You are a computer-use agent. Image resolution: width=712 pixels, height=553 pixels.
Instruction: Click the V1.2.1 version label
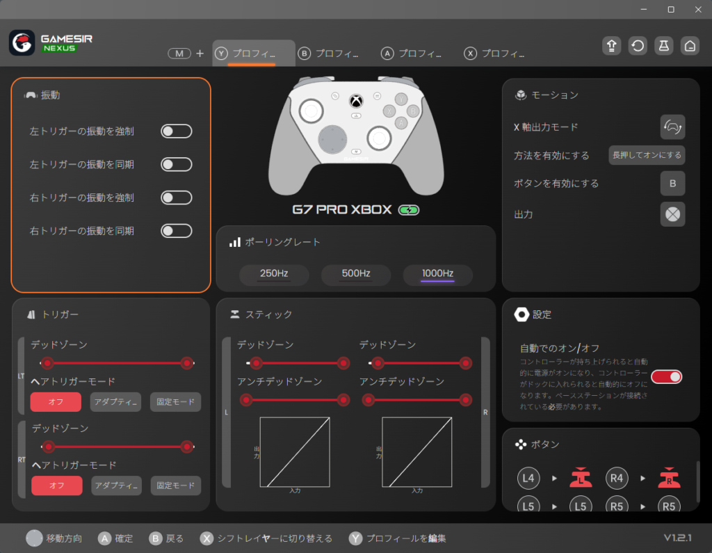coord(677,538)
